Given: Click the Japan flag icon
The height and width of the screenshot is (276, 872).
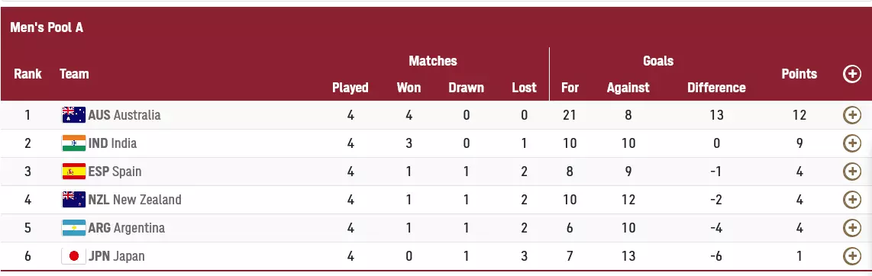Looking at the screenshot, I should click(73, 256).
